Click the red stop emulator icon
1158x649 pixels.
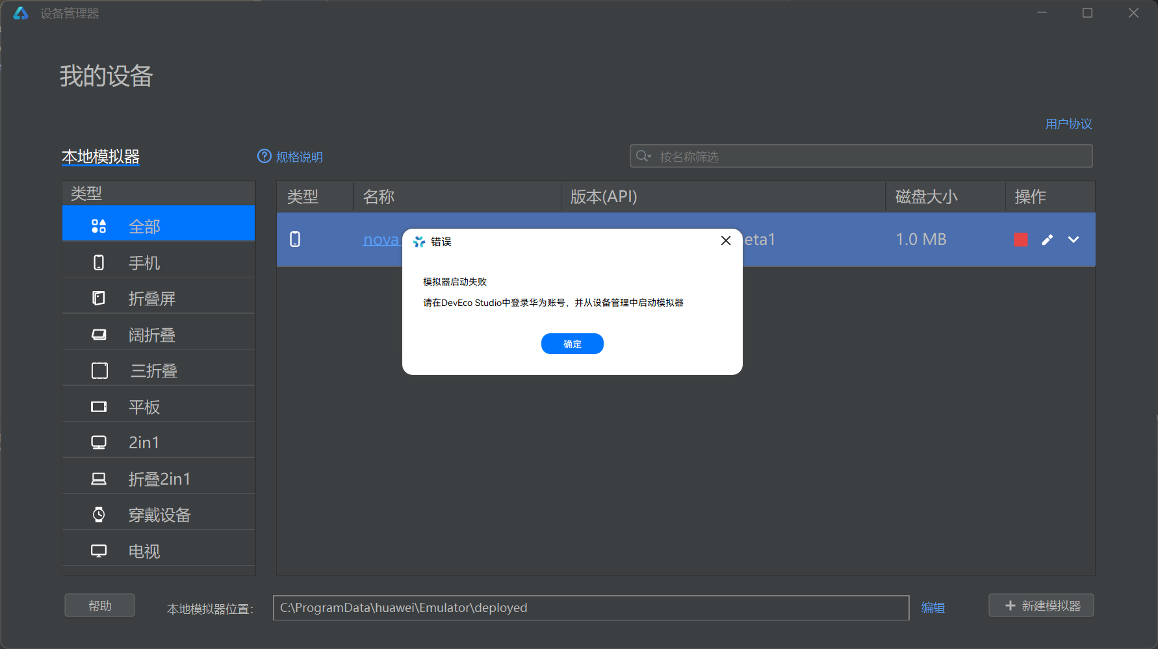point(1020,240)
